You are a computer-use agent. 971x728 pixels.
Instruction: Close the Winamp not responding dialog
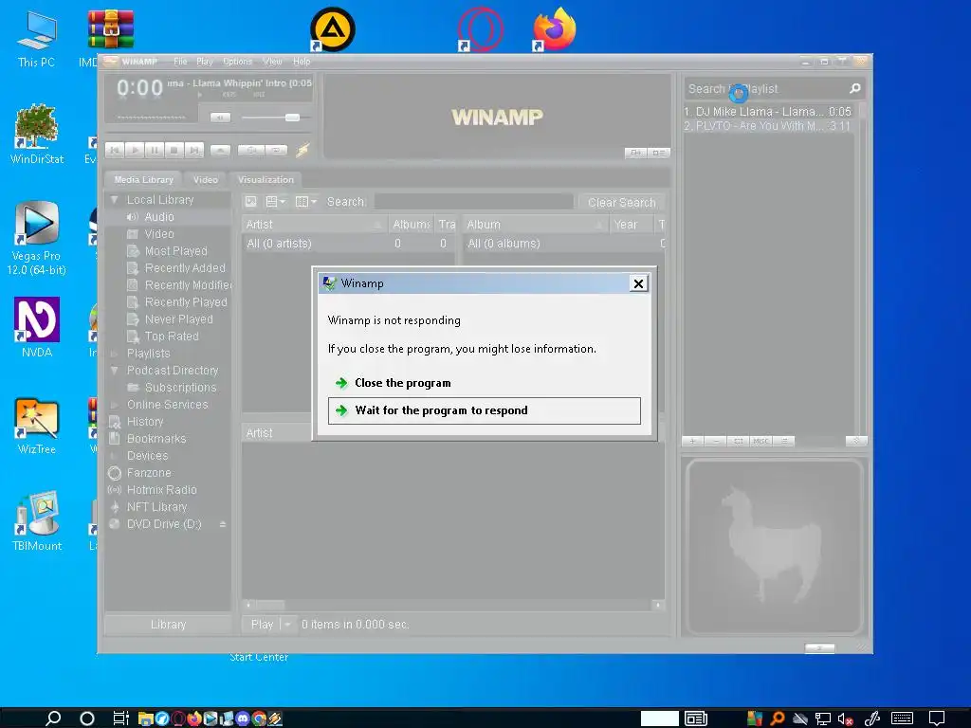[638, 283]
